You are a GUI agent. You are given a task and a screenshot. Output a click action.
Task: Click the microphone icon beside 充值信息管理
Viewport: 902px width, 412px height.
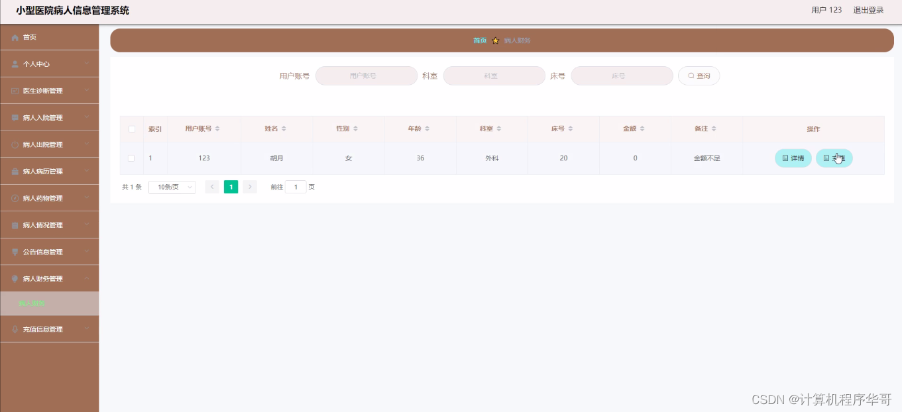click(15, 329)
